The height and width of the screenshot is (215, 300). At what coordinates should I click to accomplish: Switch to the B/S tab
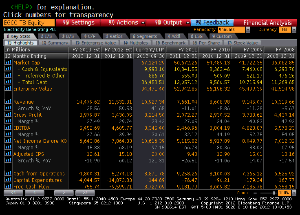tap(68, 36)
